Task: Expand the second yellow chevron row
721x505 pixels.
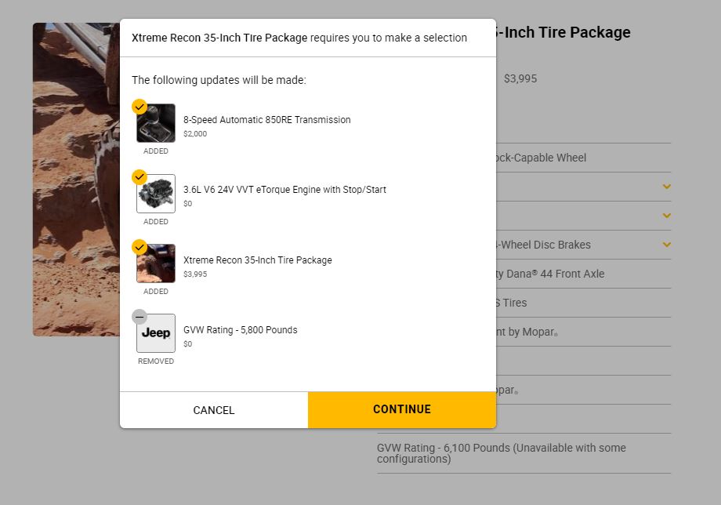Action: point(667,216)
